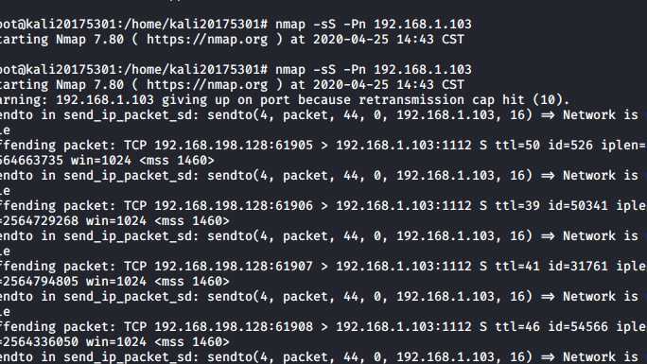Click source port 61908 in the offending packet line

(294, 327)
